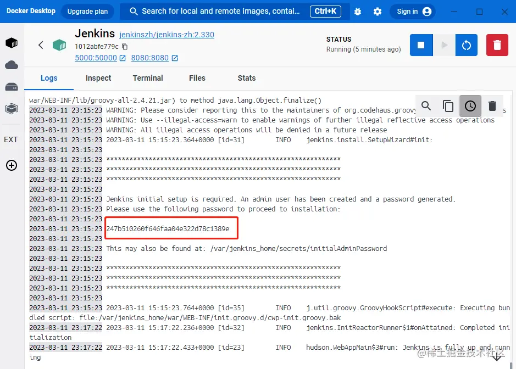516x369 pixels.
Task: Click log line containing 'Completed initialization'
Action: click(x=269, y=333)
